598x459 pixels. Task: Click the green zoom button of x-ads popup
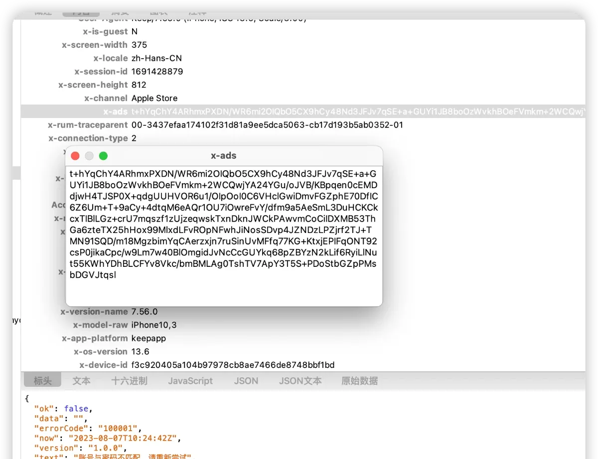click(103, 156)
